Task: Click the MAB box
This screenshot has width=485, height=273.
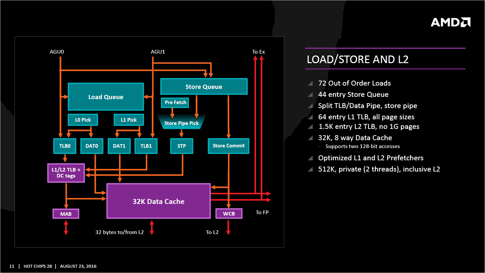Action: pos(66,214)
